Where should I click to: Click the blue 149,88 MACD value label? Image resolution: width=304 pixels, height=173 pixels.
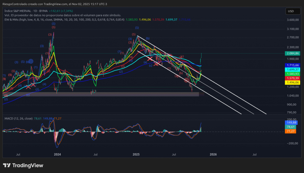click(292, 122)
